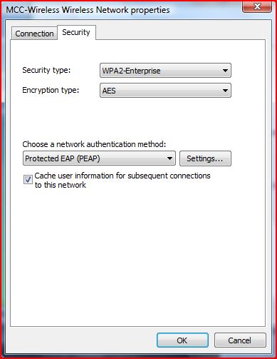
Task: Click the blank area of the Security panel
Action: pos(137,257)
